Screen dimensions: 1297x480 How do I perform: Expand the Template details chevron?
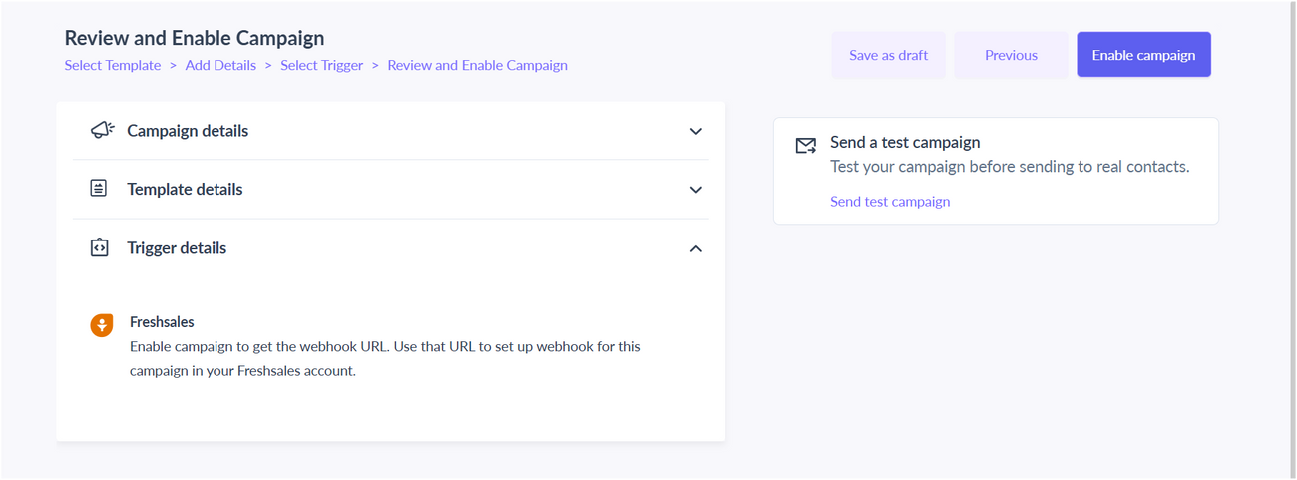tap(696, 190)
